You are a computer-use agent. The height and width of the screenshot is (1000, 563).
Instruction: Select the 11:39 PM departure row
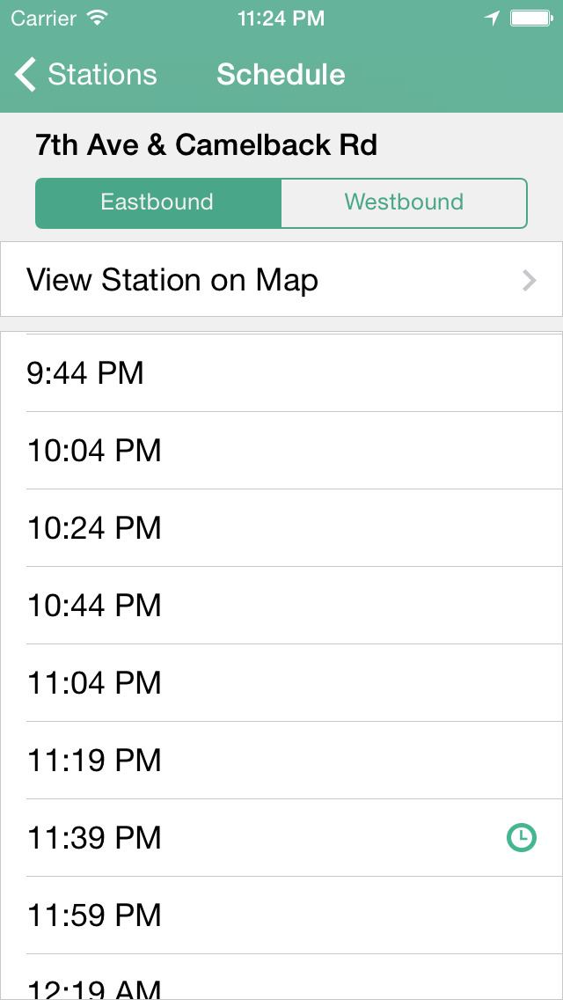281,837
